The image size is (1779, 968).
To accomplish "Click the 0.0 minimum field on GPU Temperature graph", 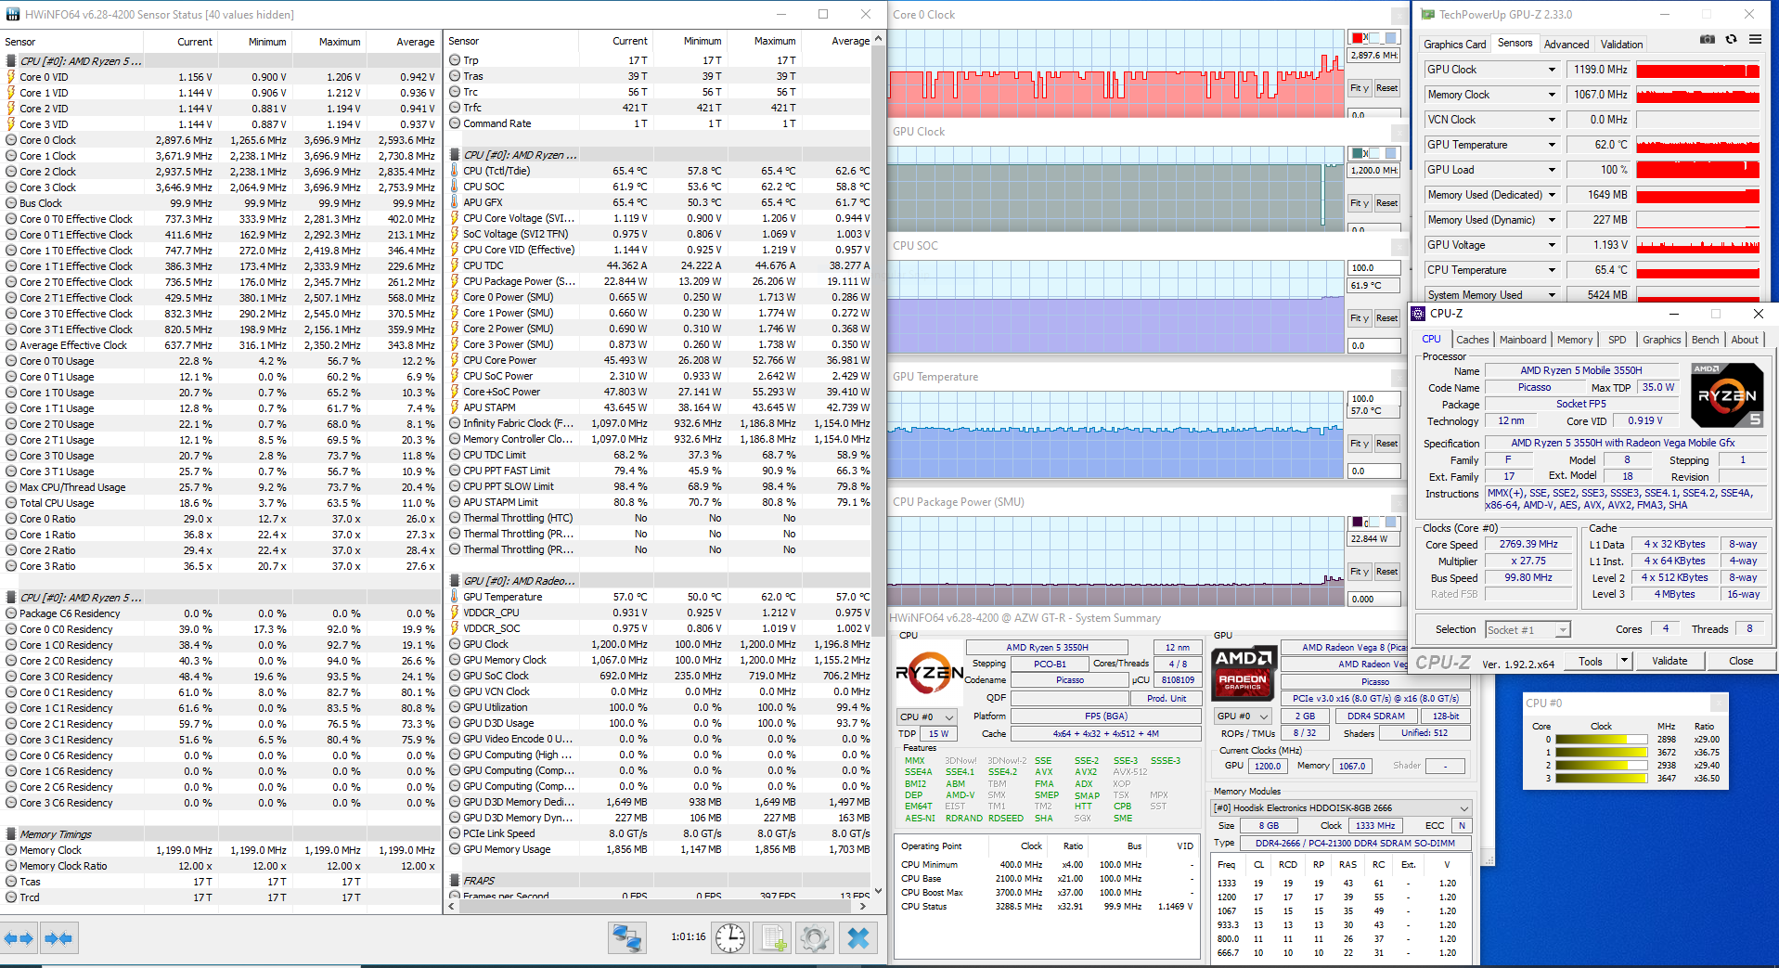I will [x=1373, y=471].
